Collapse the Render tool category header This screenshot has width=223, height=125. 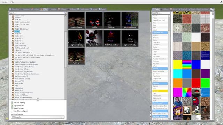point(160,83)
